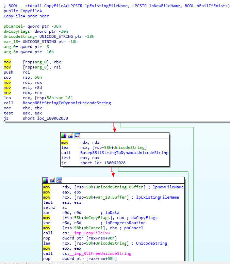Click the 'sub rsp, 50h' instruction

point(23,77)
